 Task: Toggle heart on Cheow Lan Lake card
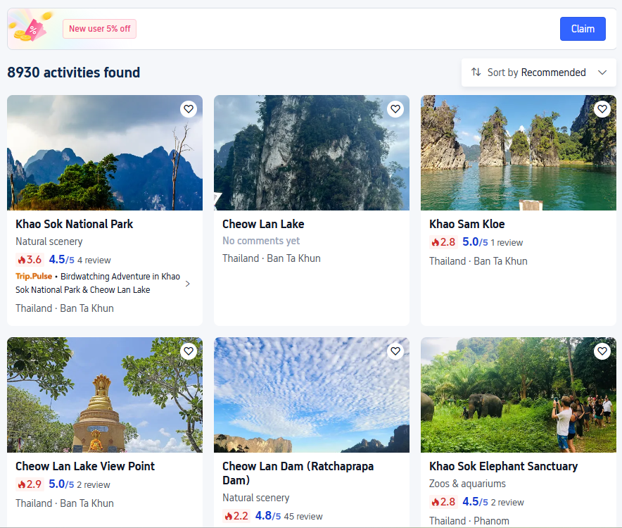coord(395,109)
